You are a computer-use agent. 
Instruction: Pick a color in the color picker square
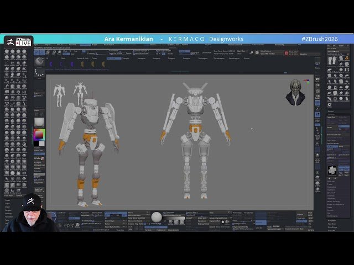click(39, 135)
